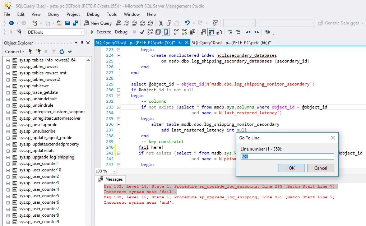Toggle Auto Hide pin on Object Explorer

[82, 43]
